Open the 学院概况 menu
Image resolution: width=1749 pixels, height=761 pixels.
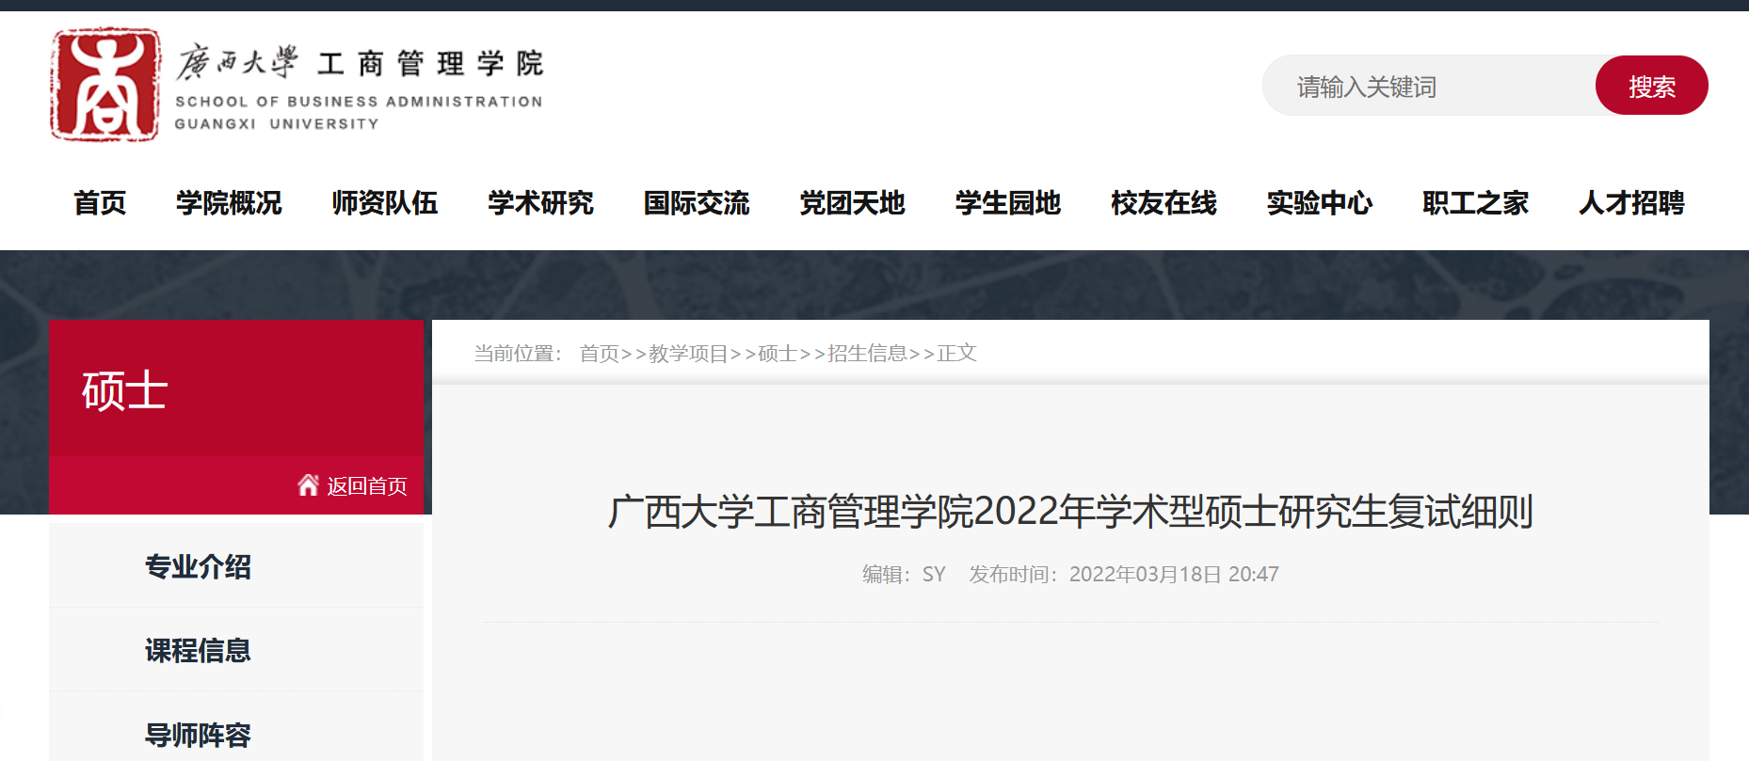coord(229,202)
